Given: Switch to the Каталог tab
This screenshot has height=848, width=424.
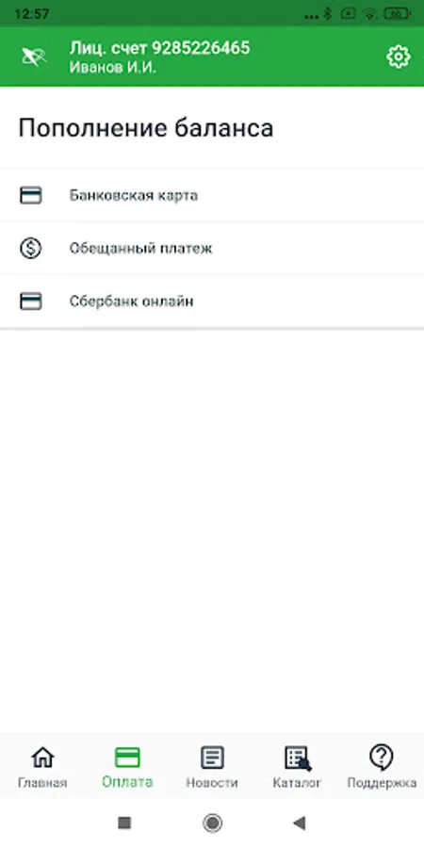Looking at the screenshot, I should [297, 767].
